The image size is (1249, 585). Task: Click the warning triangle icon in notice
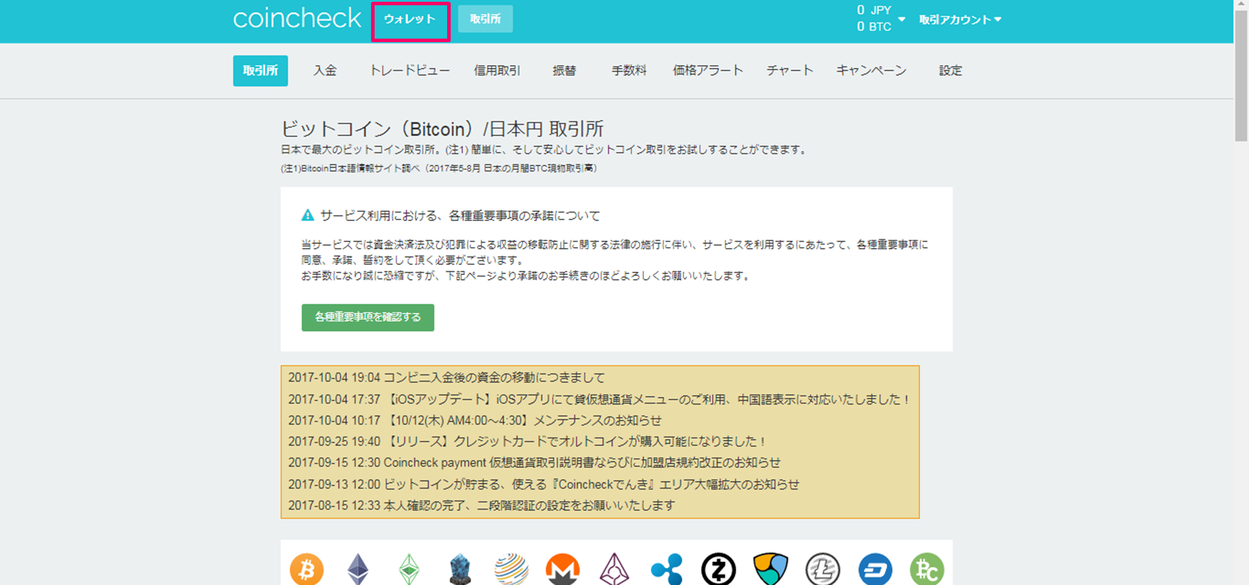pyautogui.click(x=307, y=215)
